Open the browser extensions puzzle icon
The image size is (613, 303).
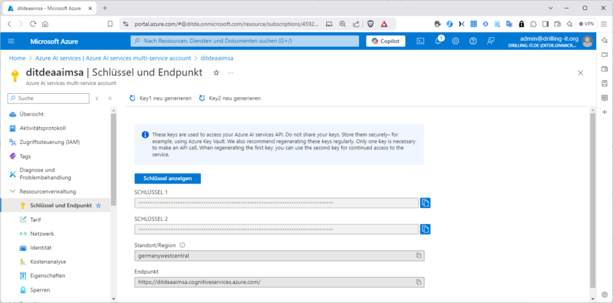click(x=533, y=24)
